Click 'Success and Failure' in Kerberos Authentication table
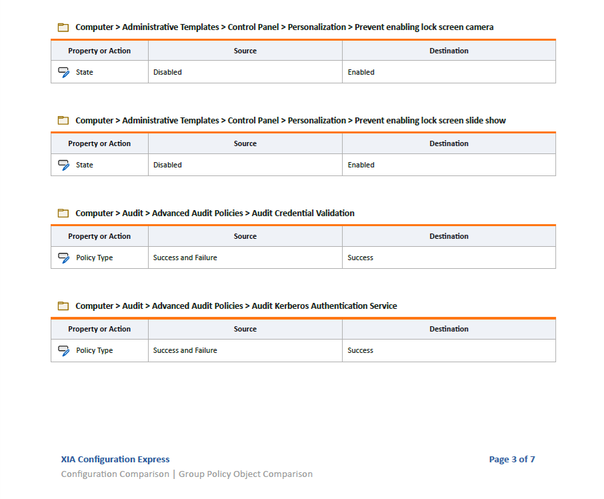This screenshot has width=604, height=499. coord(185,350)
